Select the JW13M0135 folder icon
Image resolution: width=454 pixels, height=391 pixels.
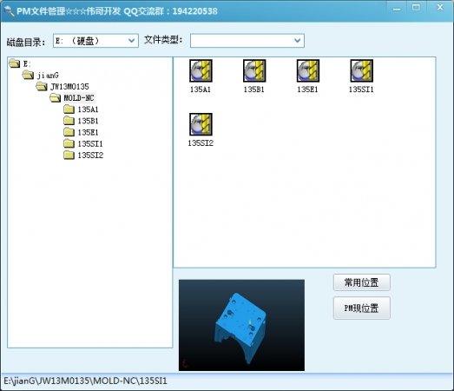42,86
